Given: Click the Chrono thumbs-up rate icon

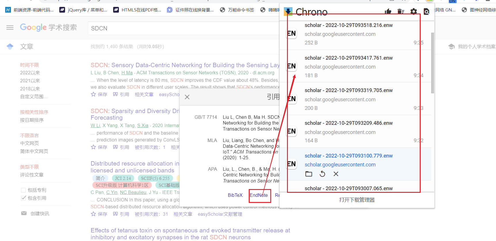Looking at the screenshot, I should 388,11.
